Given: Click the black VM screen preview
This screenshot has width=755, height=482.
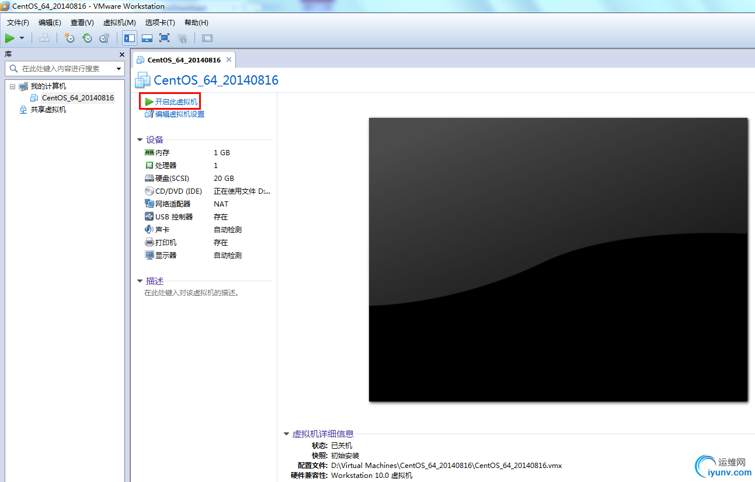Looking at the screenshot, I should pyautogui.click(x=558, y=260).
